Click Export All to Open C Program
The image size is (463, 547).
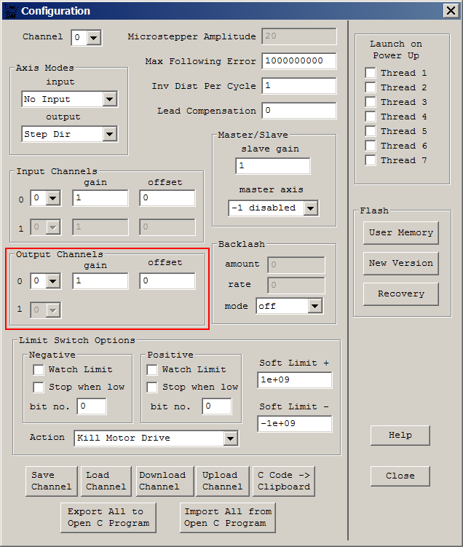(x=108, y=517)
